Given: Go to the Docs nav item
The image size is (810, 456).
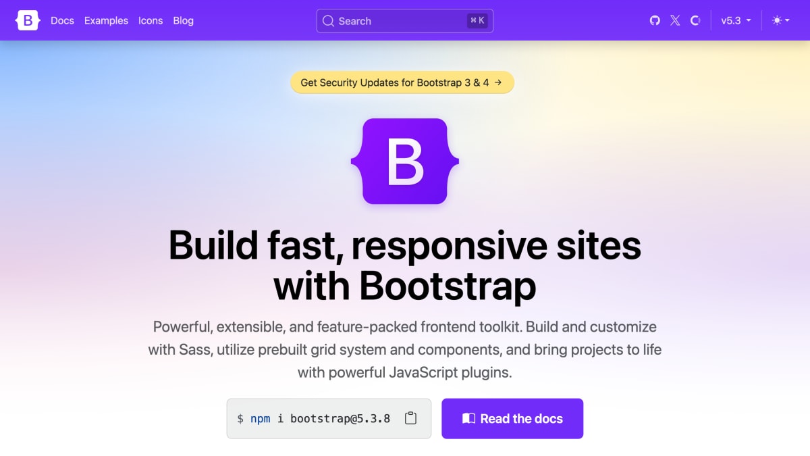Looking at the screenshot, I should (x=62, y=20).
